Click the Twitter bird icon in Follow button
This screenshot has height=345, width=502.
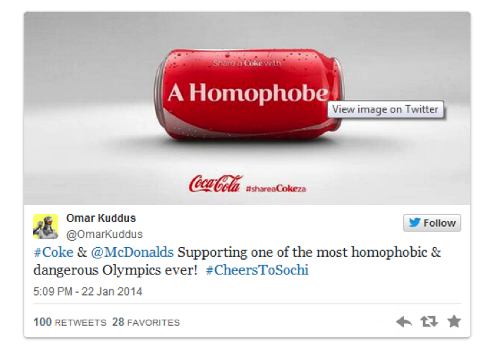coord(415,222)
